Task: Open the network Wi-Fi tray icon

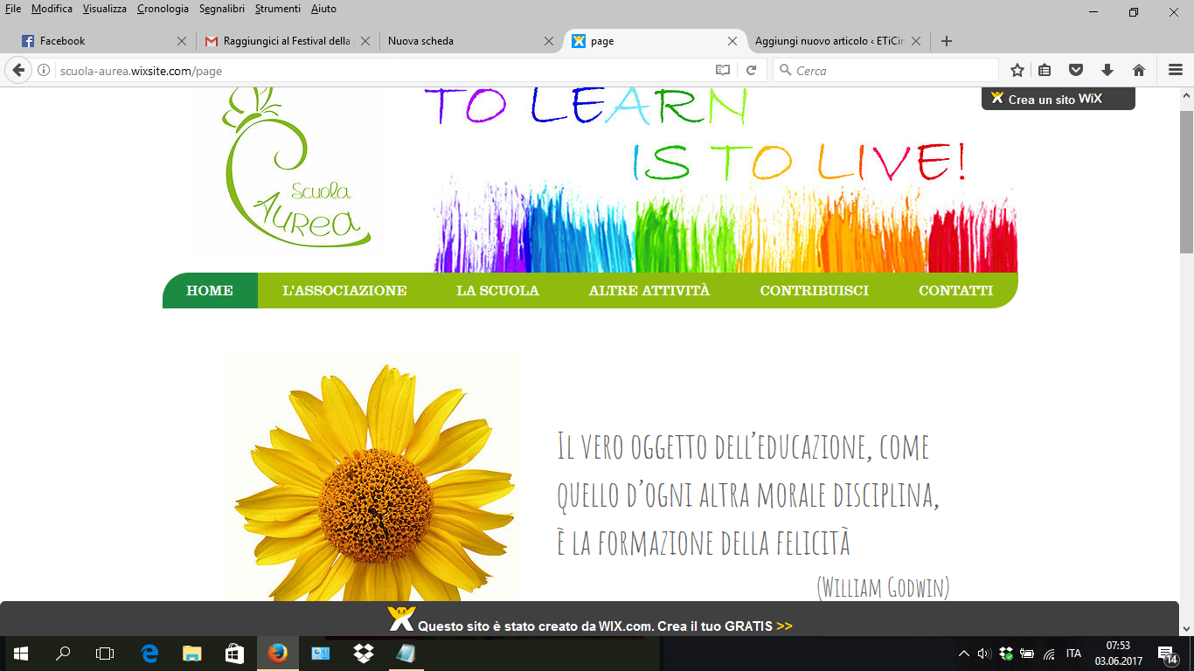Action: coord(1049,654)
